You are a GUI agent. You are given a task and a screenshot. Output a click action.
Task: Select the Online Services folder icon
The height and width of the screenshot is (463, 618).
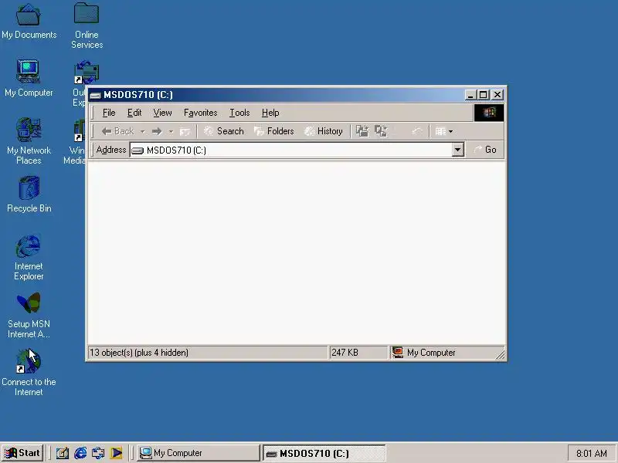[87, 25]
